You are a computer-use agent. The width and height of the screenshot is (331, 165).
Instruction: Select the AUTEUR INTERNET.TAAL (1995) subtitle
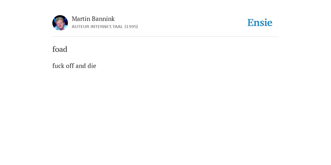click(105, 26)
